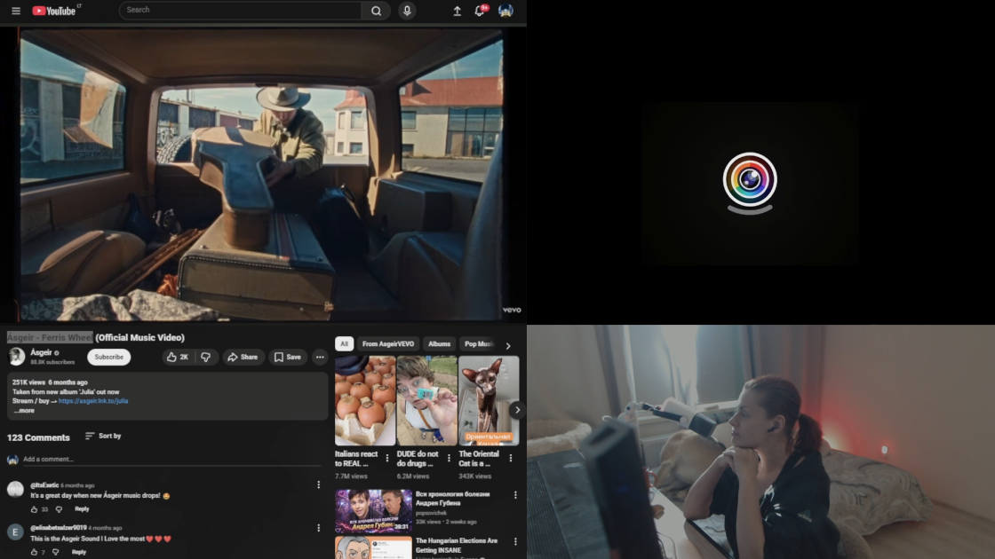Open Андрея Губина video thumbnail
Screen dimensions: 995x559
tap(373, 511)
